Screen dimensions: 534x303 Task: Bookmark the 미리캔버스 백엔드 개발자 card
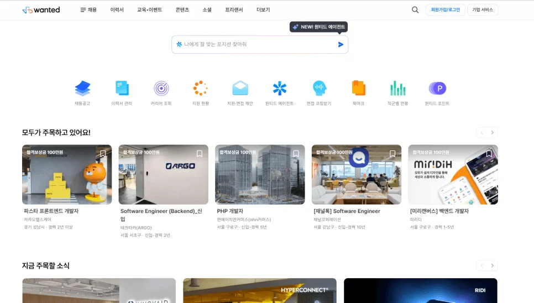[489, 154]
